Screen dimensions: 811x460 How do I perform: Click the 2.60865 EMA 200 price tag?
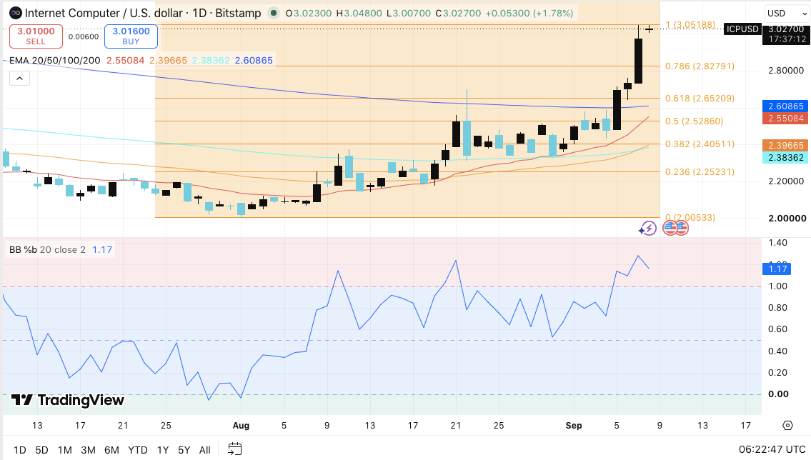pyautogui.click(x=785, y=106)
